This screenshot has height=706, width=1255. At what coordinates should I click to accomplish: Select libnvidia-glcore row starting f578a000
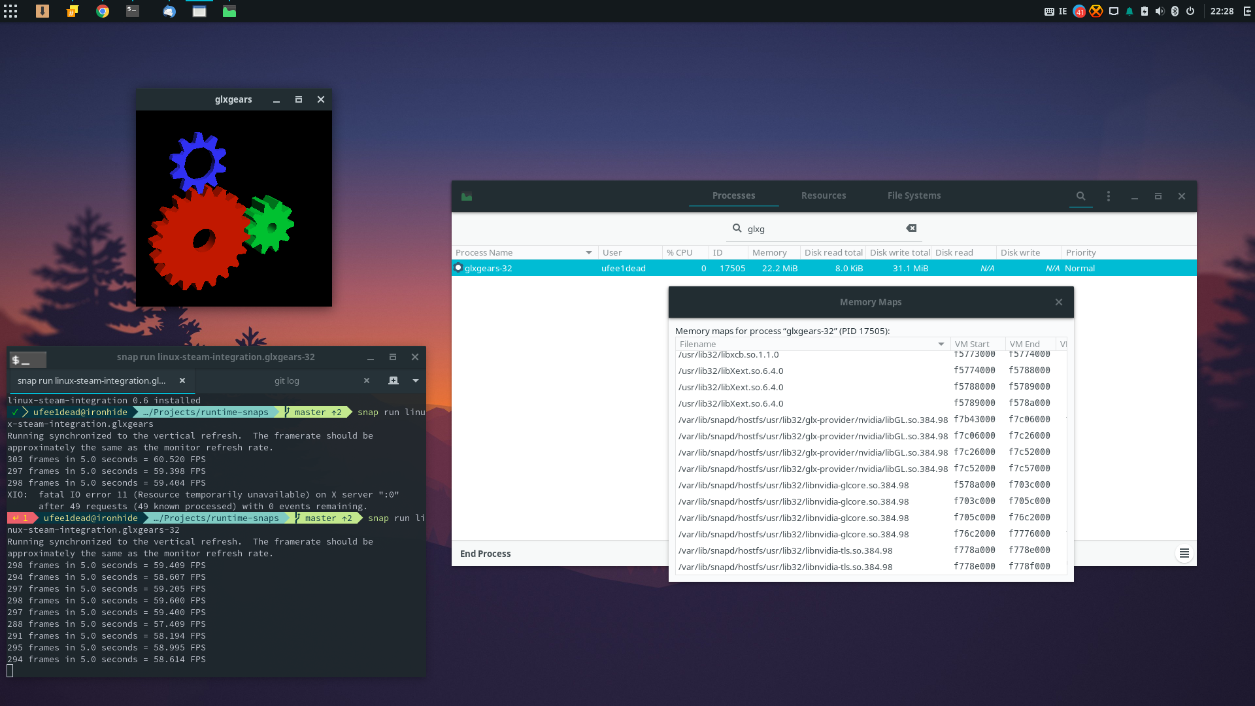[x=871, y=485]
